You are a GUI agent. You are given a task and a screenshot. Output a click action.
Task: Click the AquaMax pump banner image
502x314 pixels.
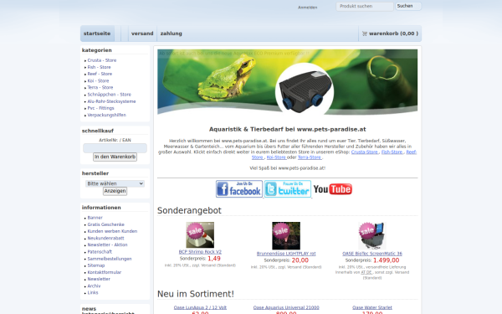click(x=288, y=82)
